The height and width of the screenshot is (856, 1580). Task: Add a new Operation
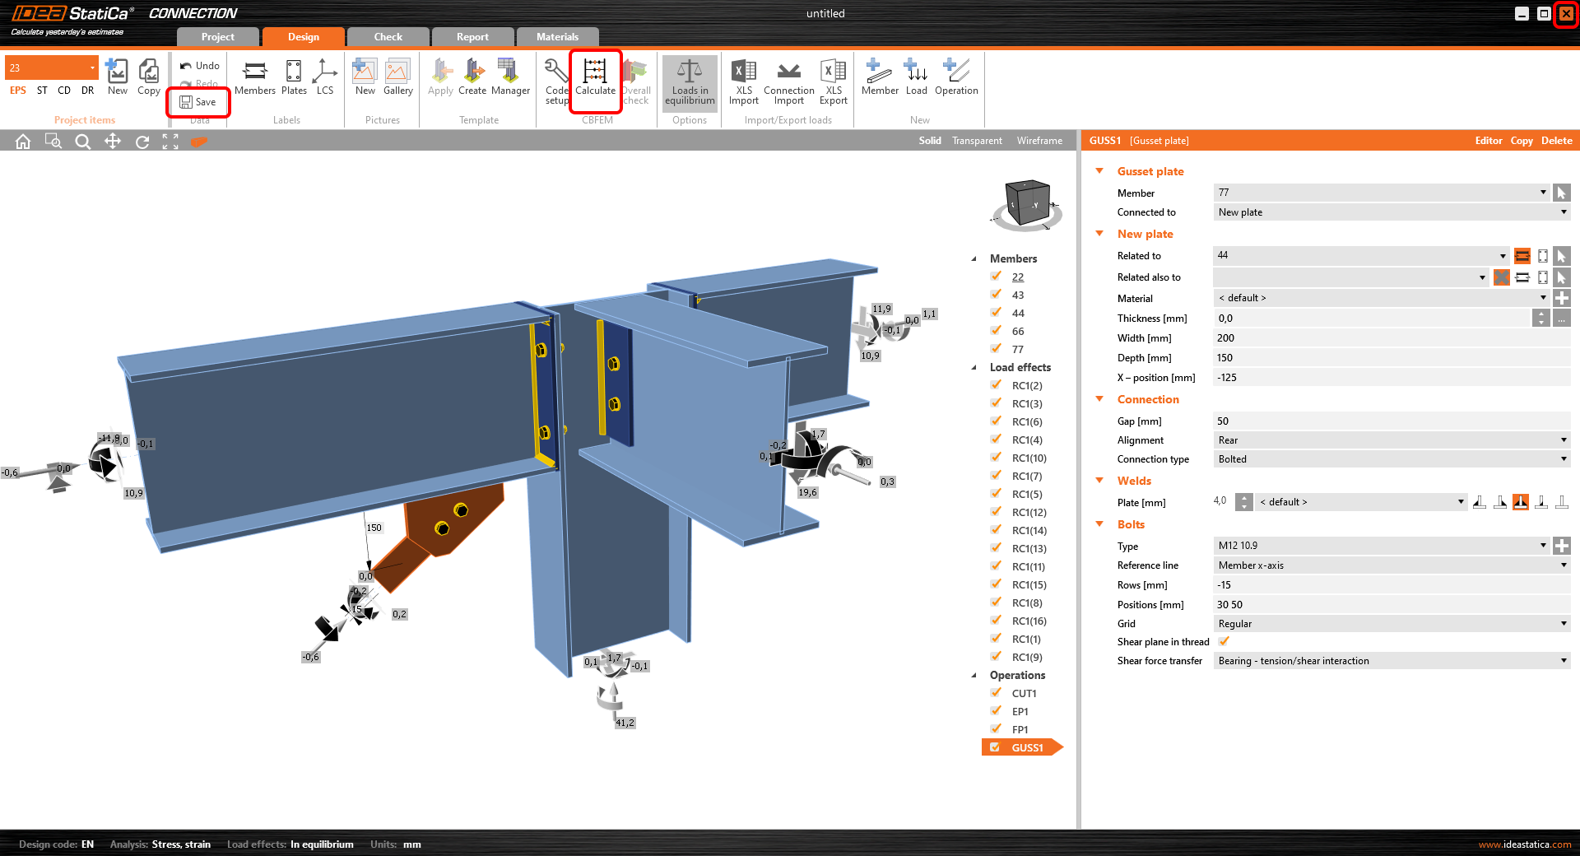coord(955,78)
